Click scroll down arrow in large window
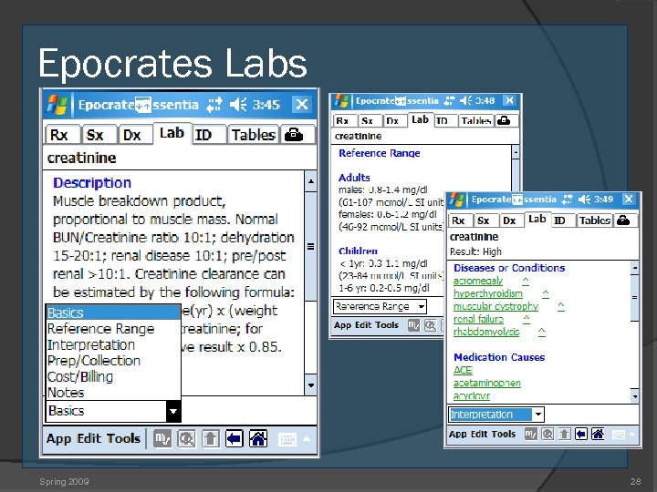 pos(310,384)
